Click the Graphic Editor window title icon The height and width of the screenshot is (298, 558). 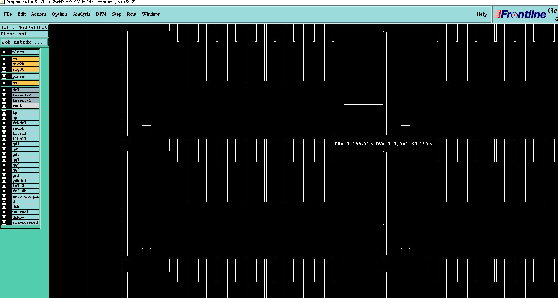coord(2,2)
